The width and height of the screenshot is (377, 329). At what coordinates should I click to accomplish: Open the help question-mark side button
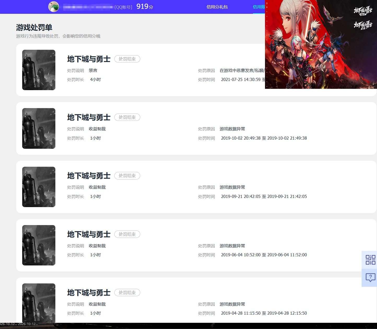[370, 278]
